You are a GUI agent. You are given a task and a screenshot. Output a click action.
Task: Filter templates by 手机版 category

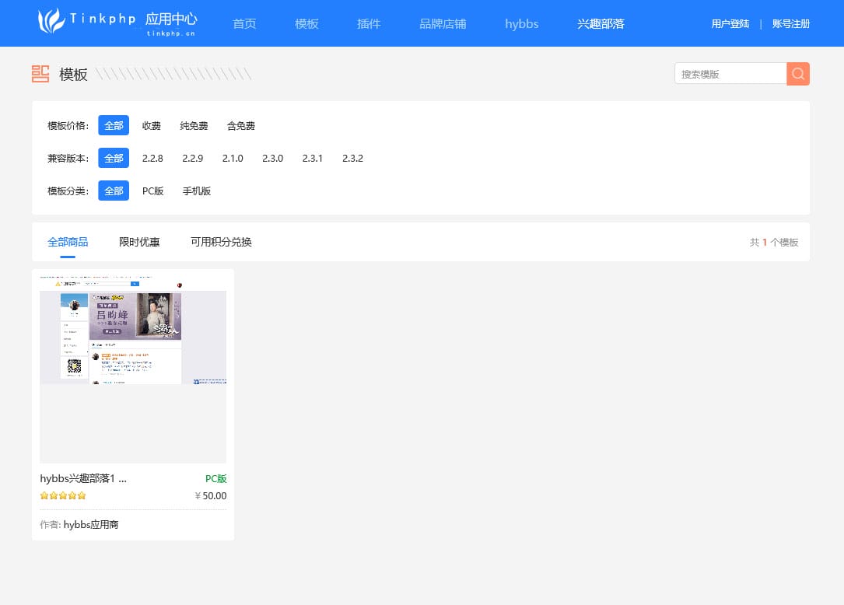point(196,191)
